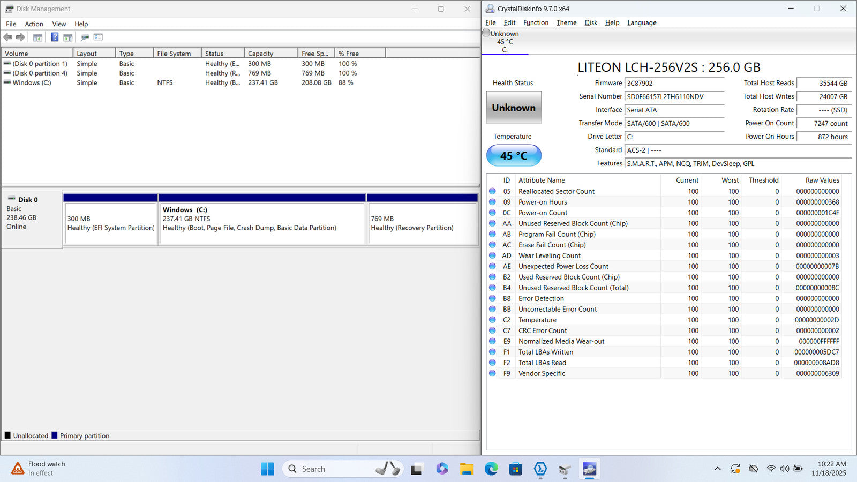This screenshot has height=482, width=857.
Task: Click the Back arrow in Disk Management toolbar
Action: tap(7, 37)
